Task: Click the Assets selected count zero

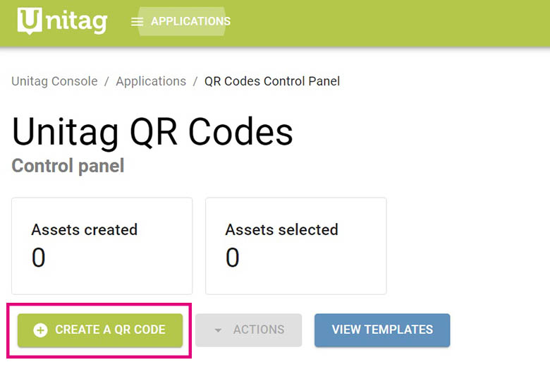Action: point(233,258)
